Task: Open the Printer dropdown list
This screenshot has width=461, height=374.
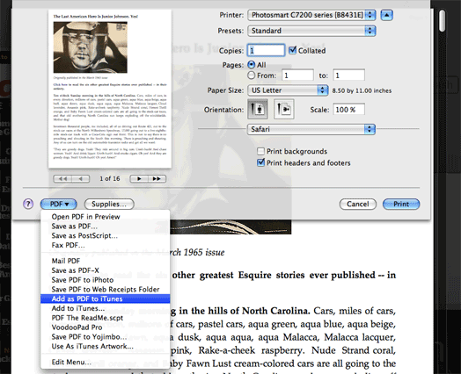Action: pyautogui.click(x=311, y=15)
